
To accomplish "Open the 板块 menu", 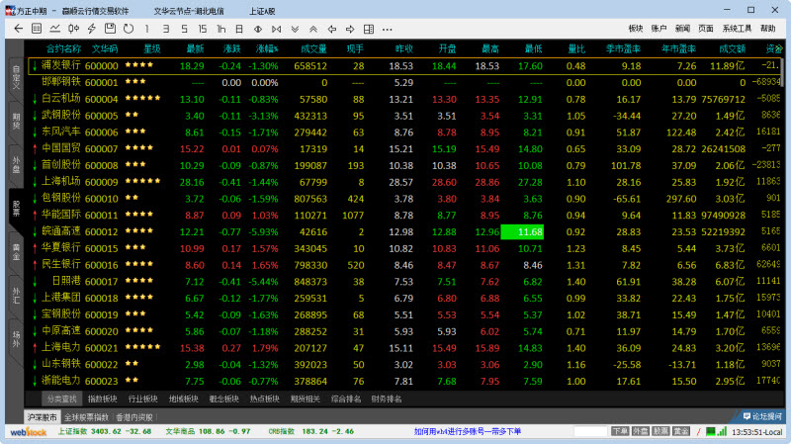I will (636, 29).
